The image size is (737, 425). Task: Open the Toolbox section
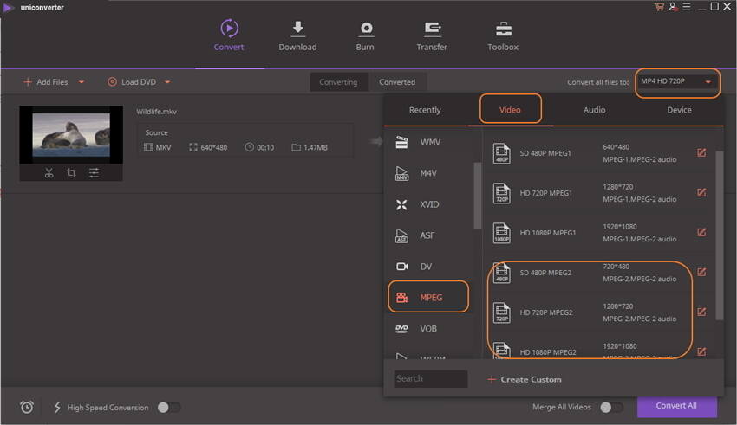pyautogui.click(x=503, y=35)
